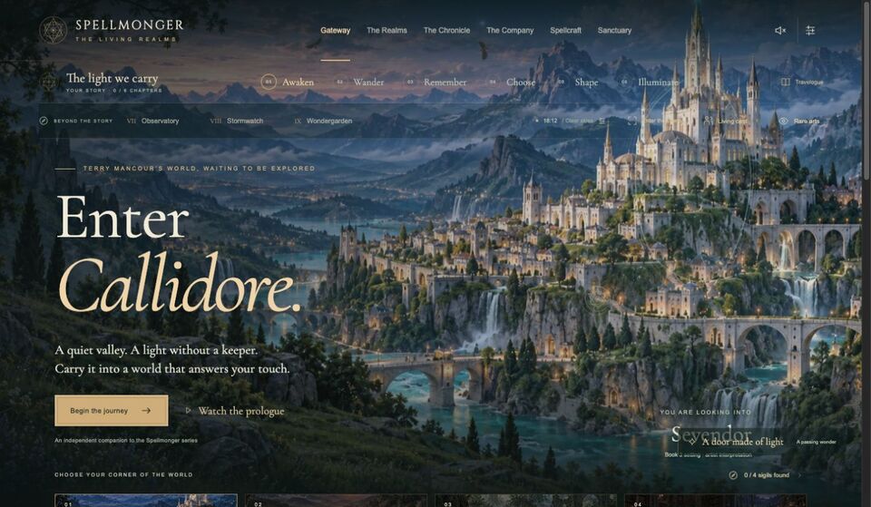Toggle the muted sound speaker icon

(780, 31)
